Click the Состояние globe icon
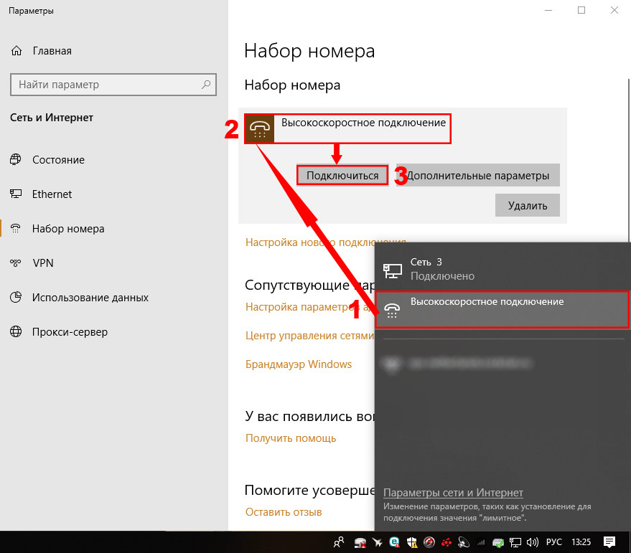The height and width of the screenshot is (553, 631). tap(16, 160)
